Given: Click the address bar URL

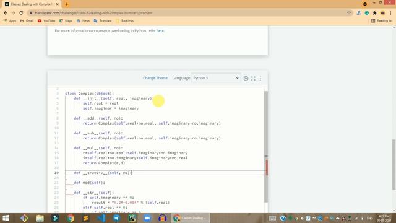Looking at the screenshot, I should [93, 13].
